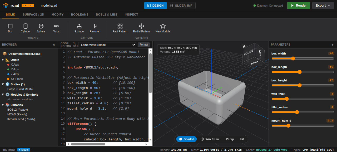Collapse the Modules & Symbols node

coord(3,95)
